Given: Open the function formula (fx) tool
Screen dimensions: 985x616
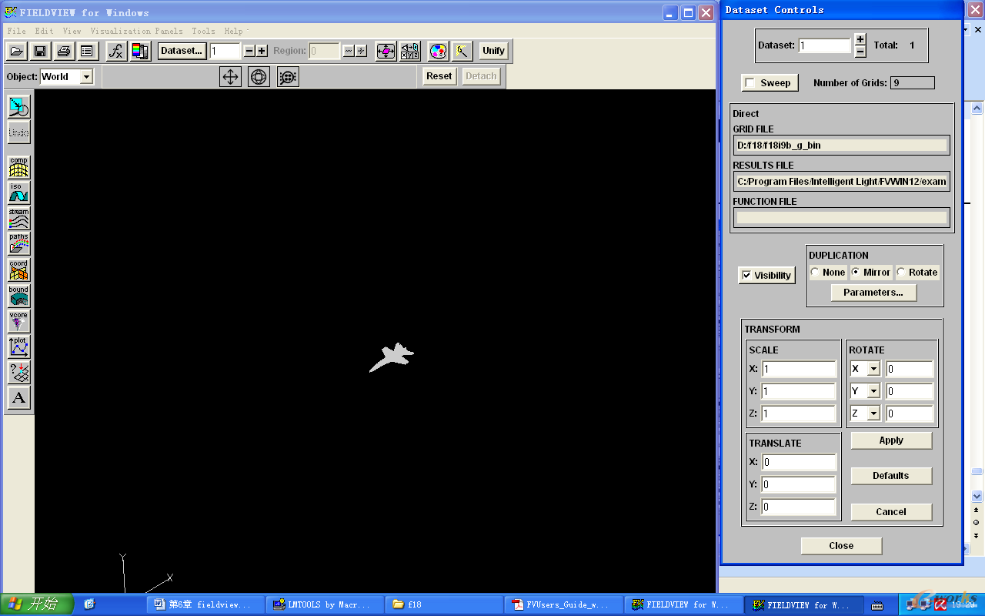Looking at the screenshot, I should 116,51.
